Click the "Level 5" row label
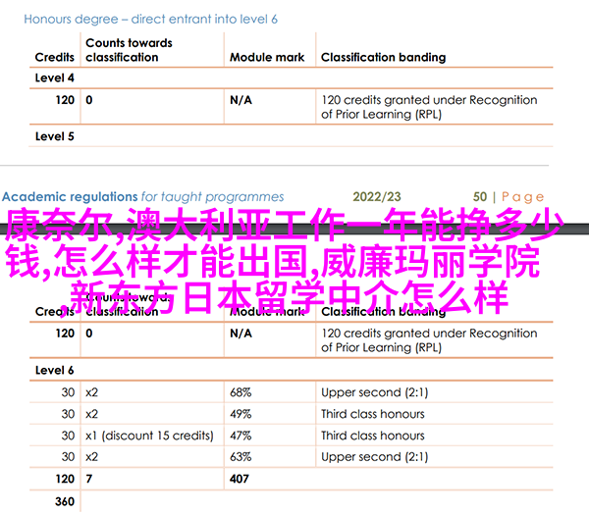The height and width of the screenshot is (514, 589). 54,136
